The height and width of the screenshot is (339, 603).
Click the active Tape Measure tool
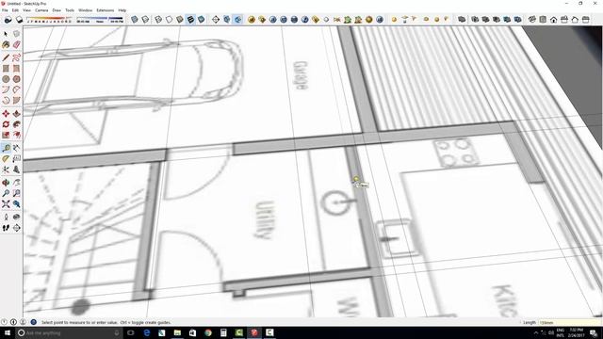point(6,148)
